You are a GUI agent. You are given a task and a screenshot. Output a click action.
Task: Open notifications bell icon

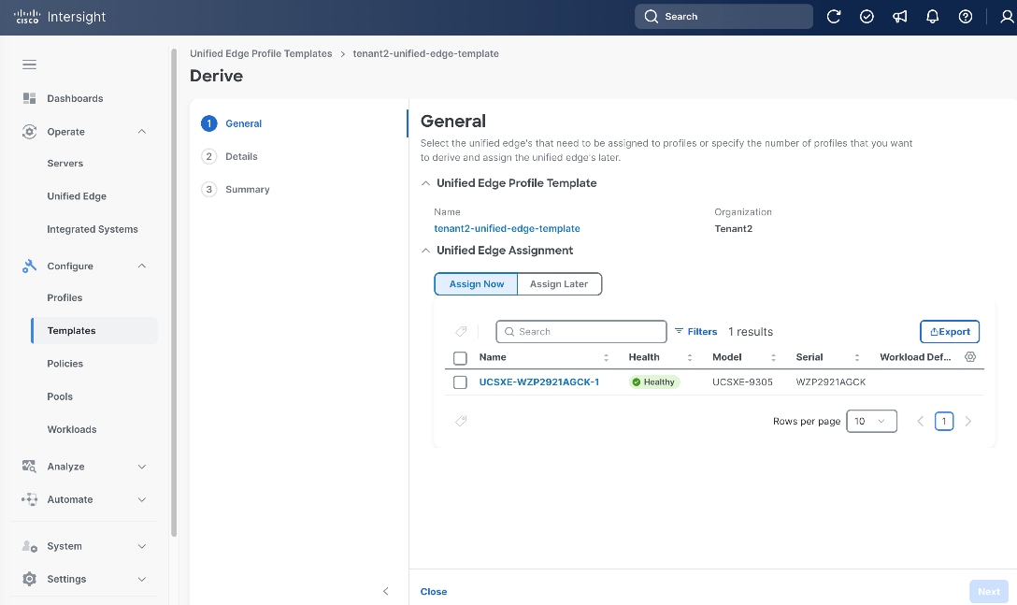click(933, 17)
